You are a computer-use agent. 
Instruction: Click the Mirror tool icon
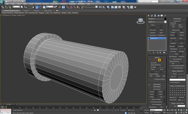[x=100, y=7]
